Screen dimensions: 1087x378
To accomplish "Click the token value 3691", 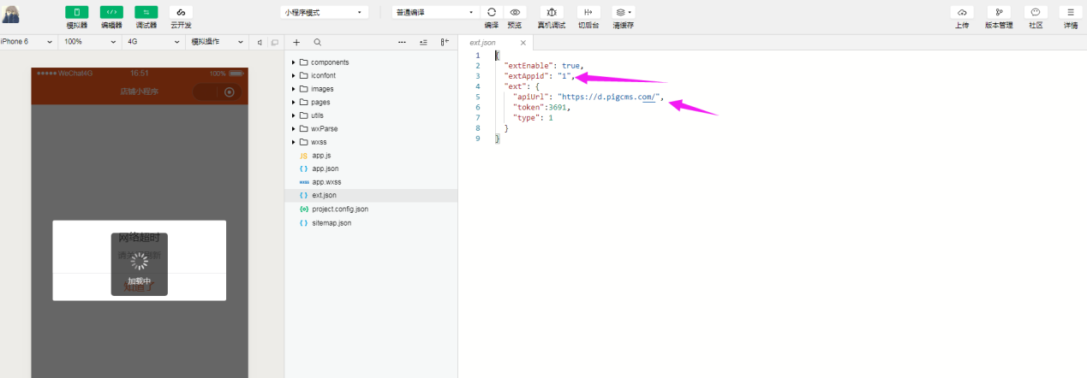I will click(x=558, y=107).
